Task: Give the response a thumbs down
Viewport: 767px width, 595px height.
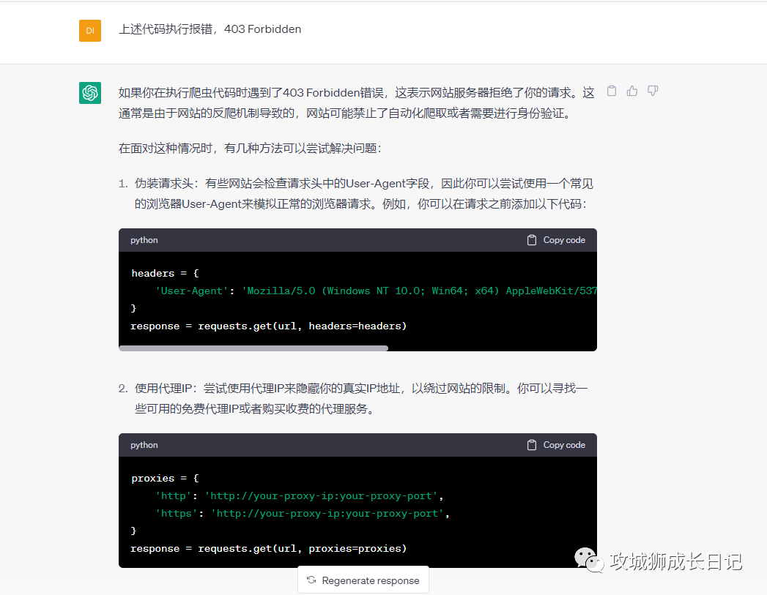Action: click(653, 91)
